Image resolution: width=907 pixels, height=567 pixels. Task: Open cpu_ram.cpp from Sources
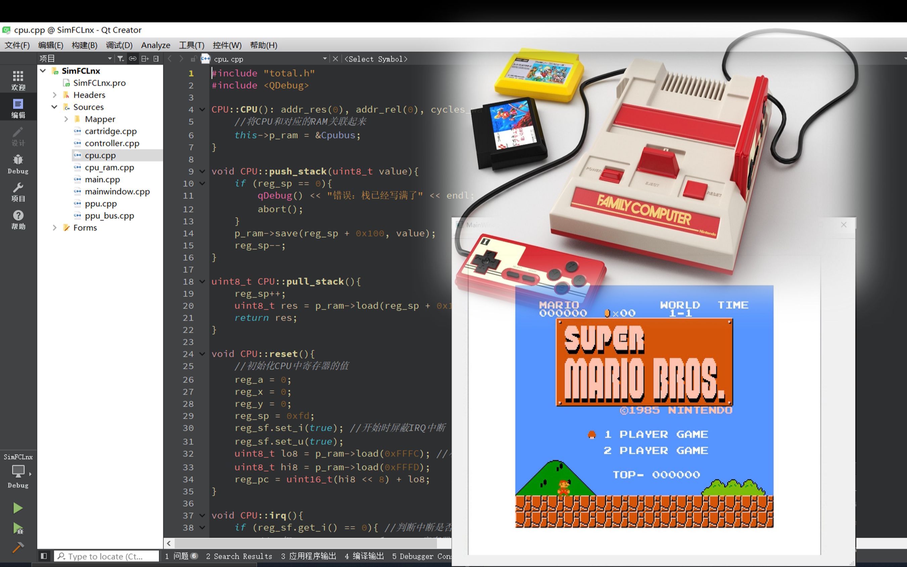[x=109, y=167]
